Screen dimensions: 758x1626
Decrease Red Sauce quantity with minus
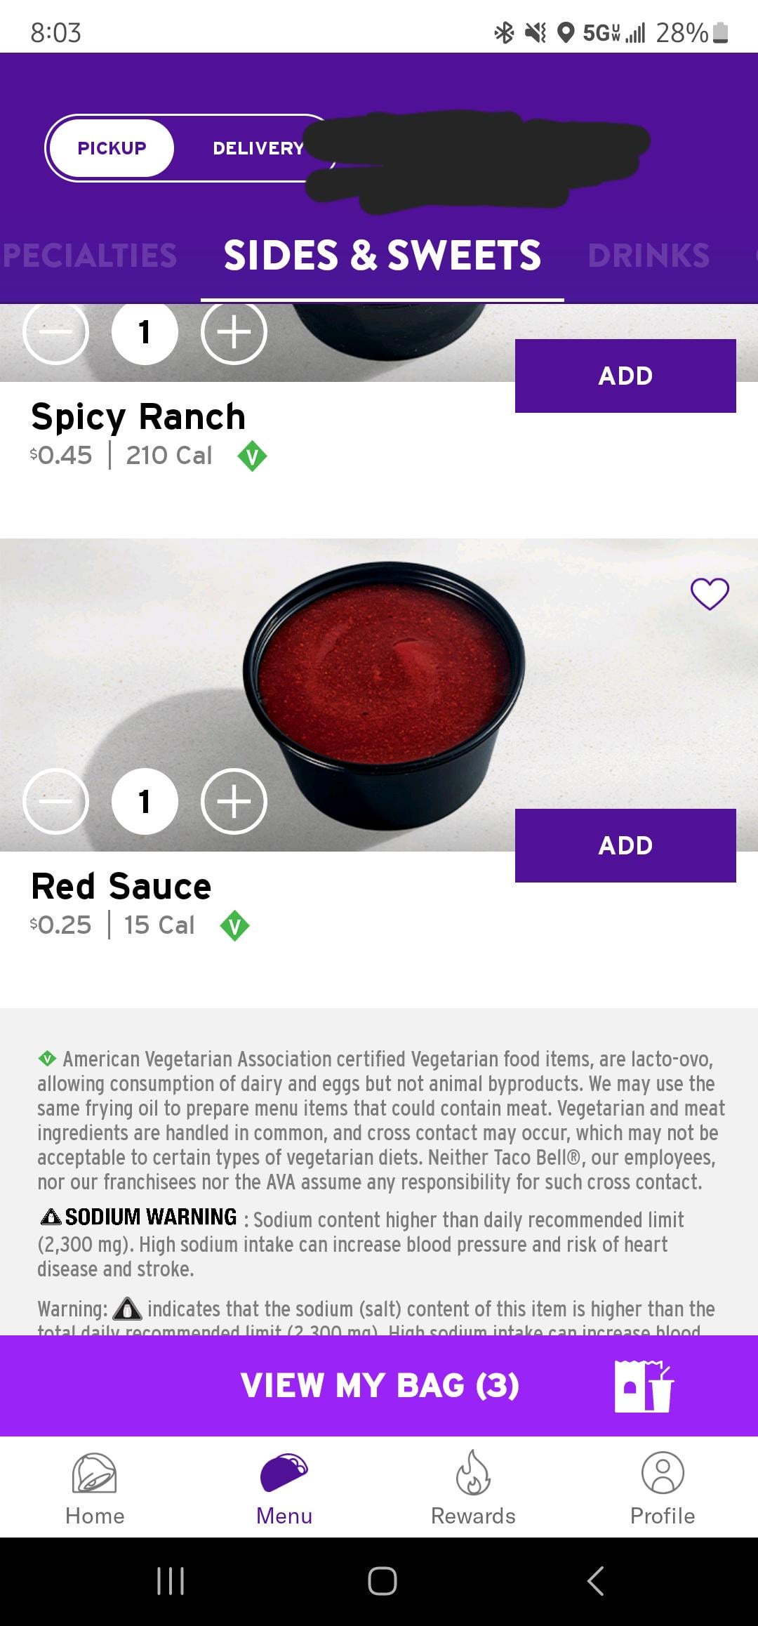56,801
